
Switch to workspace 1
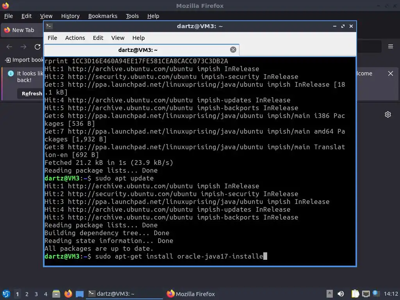(17, 294)
